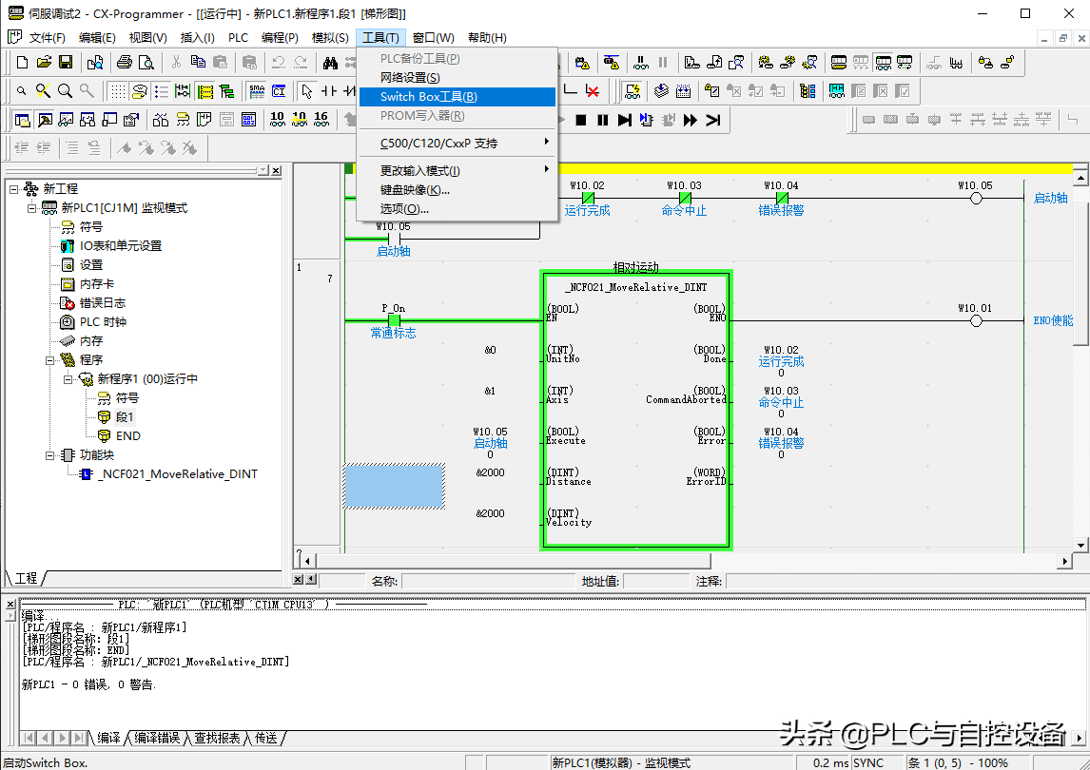Open the 选项 menu entry
The image size is (1090, 770).
click(404, 208)
